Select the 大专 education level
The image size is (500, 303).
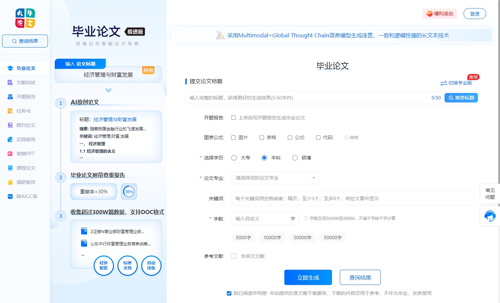coord(234,158)
